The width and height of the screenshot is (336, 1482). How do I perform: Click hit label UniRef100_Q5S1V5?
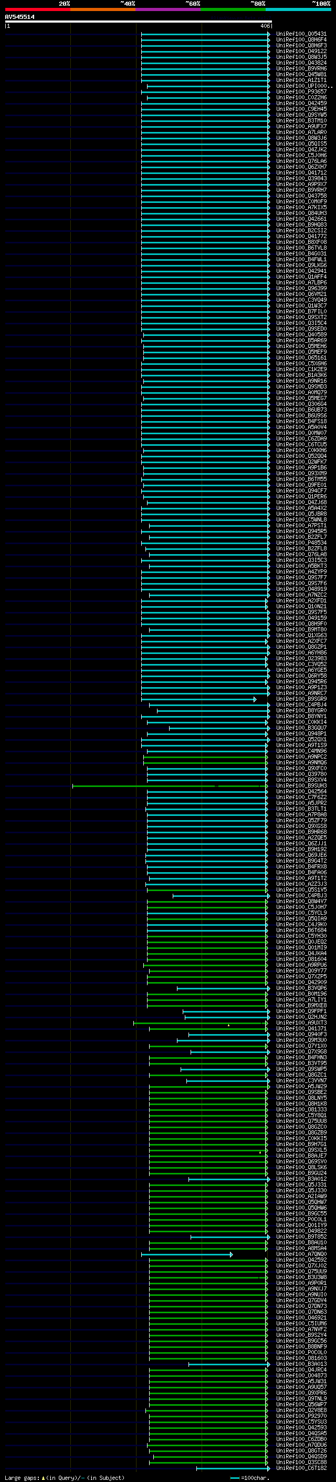click(301, 890)
